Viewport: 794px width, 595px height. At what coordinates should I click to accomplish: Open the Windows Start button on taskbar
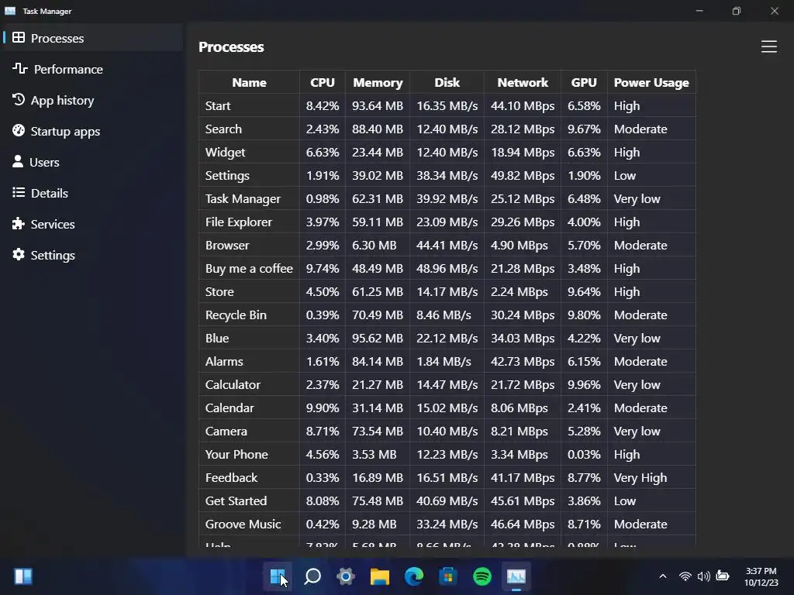click(278, 576)
